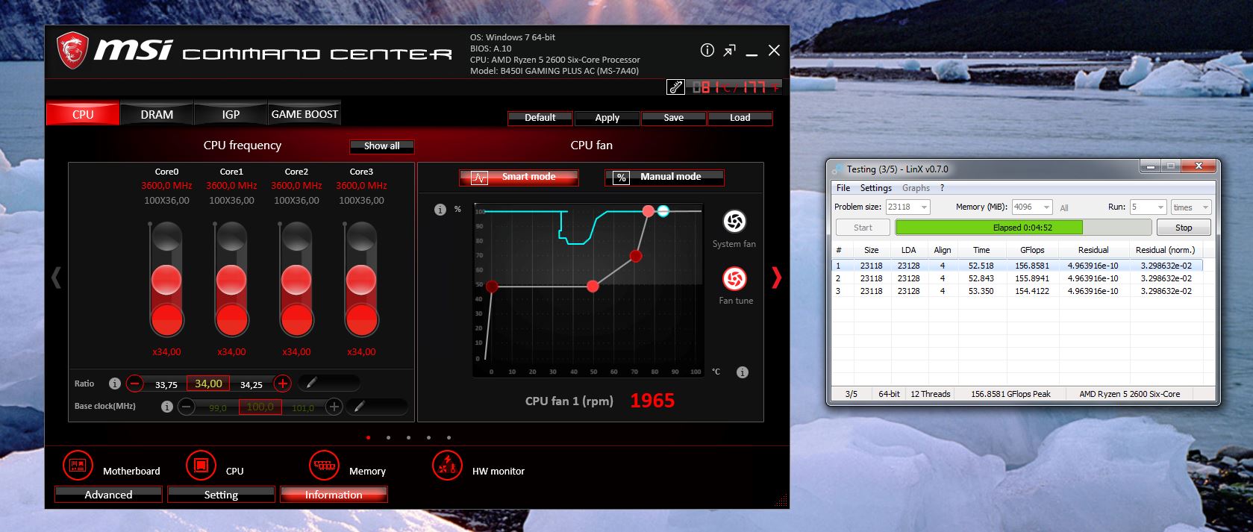Viewport: 1253px width, 532px height.
Task: Open the Information section button
Action: pos(334,495)
